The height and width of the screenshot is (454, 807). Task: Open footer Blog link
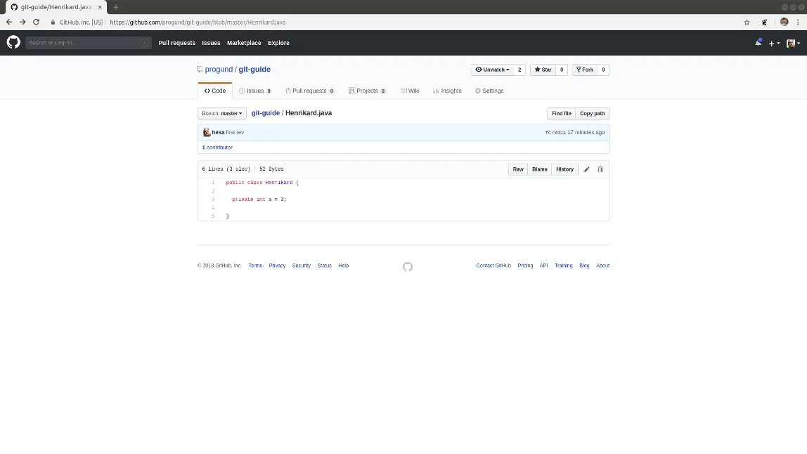point(584,266)
